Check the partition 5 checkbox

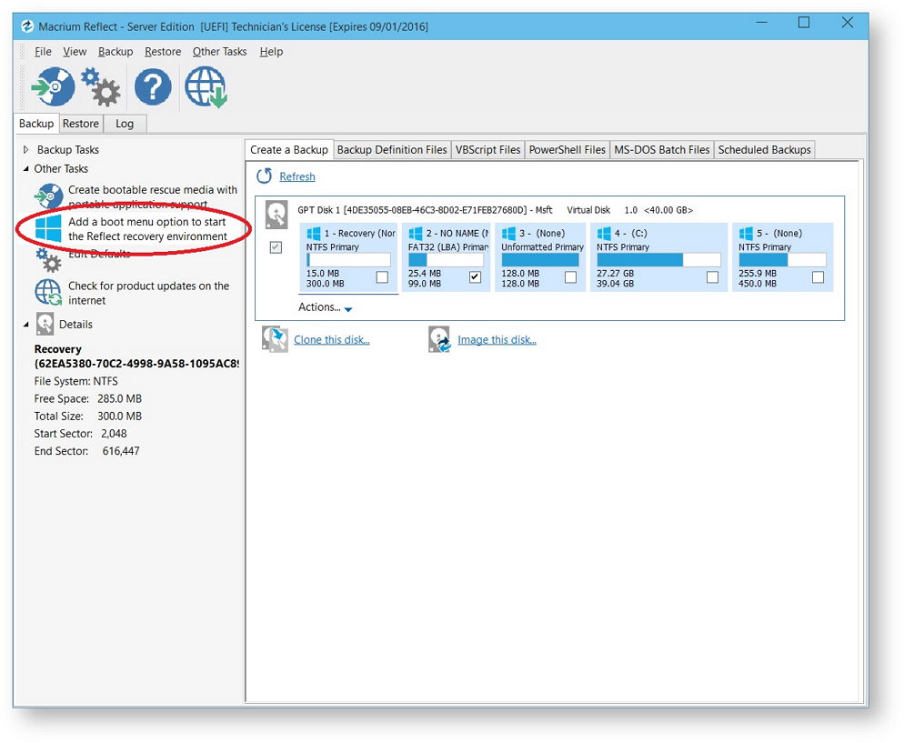(819, 277)
